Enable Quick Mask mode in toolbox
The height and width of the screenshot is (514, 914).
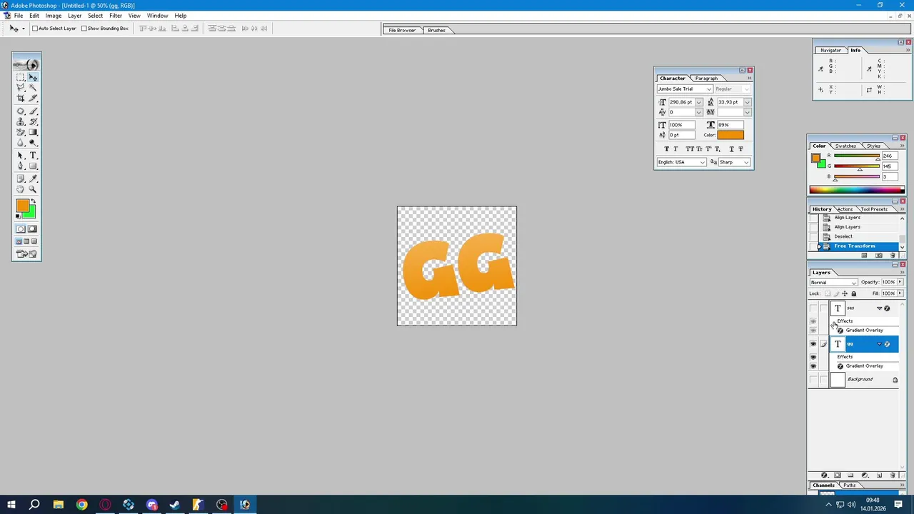[x=33, y=228]
